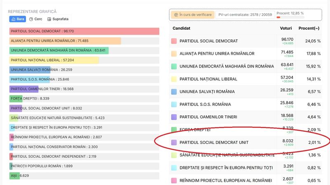This screenshot has height=185, width=330.
Task: Click the blue swatch for Uniunea Salvați România
Action: click(x=174, y=91)
